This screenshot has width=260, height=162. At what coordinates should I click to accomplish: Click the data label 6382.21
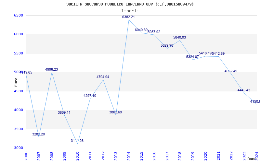128,17
